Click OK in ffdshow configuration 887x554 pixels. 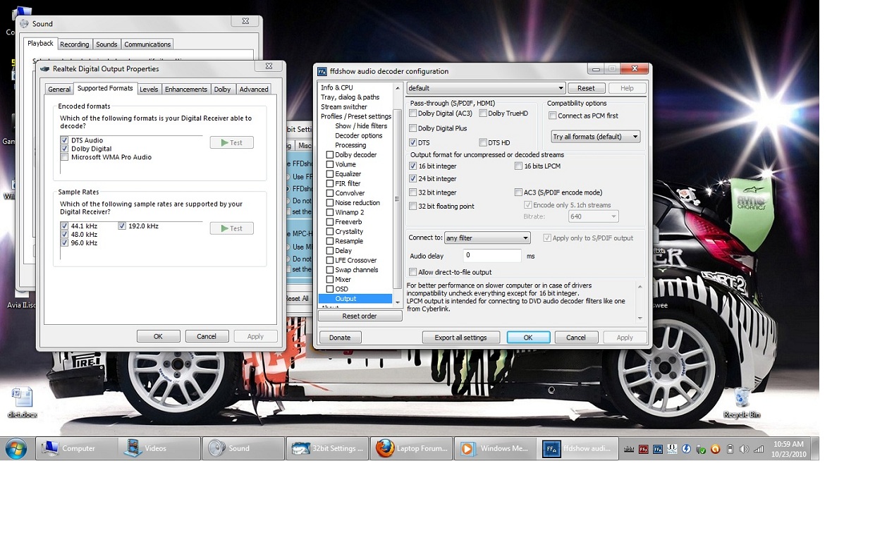click(x=528, y=338)
